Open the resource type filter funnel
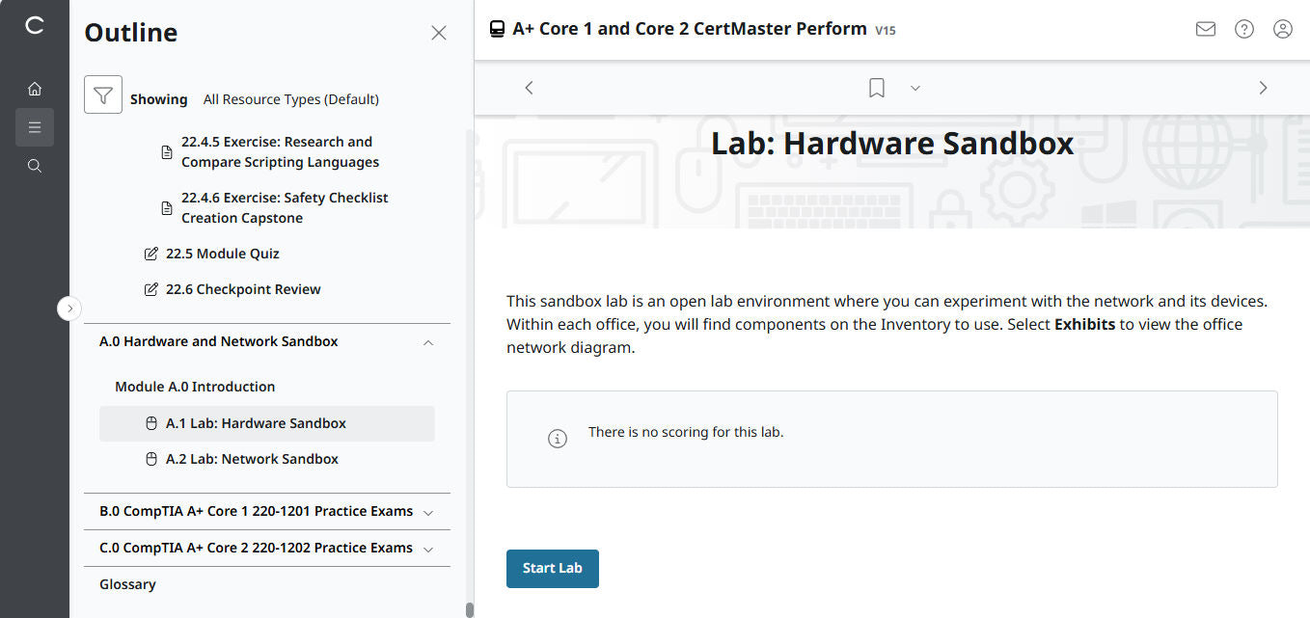The image size is (1310, 618). click(x=102, y=95)
